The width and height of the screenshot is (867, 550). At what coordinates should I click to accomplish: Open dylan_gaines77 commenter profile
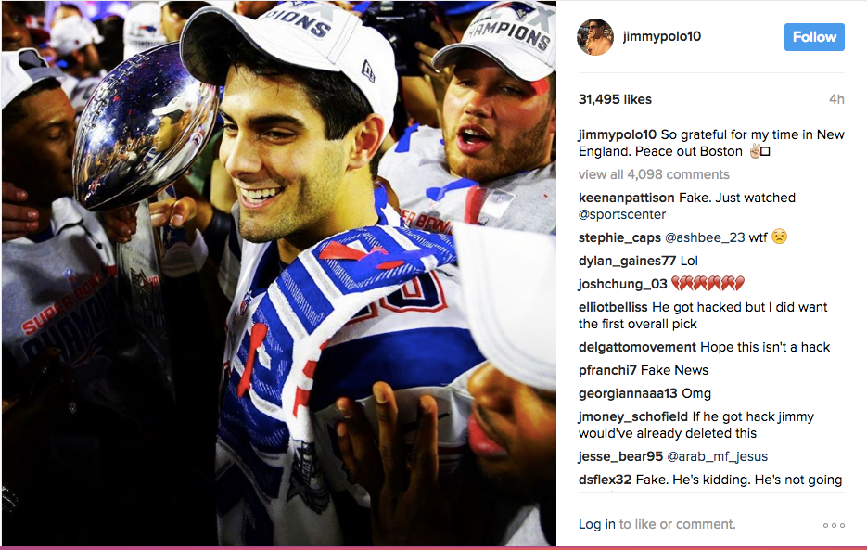pyautogui.click(x=627, y=261)
